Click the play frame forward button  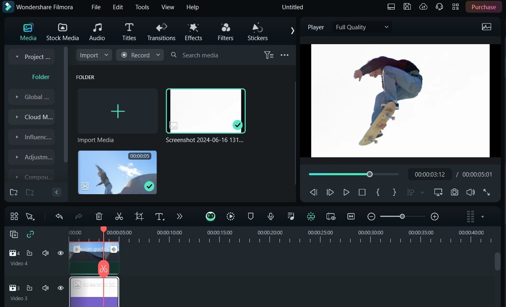[x=330, y=192]
